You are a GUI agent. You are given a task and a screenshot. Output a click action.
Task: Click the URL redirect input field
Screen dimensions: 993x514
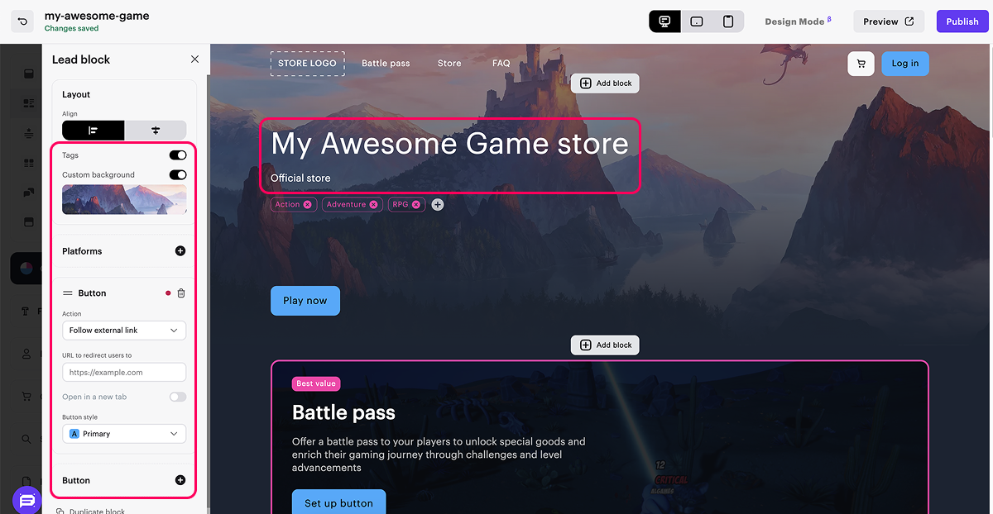point(124,373)
